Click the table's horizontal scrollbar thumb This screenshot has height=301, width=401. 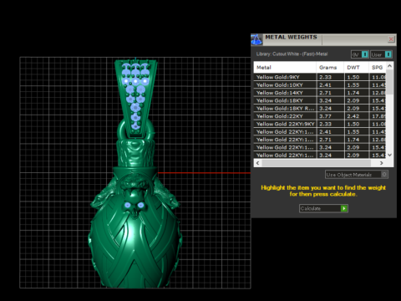pos(317,163)
